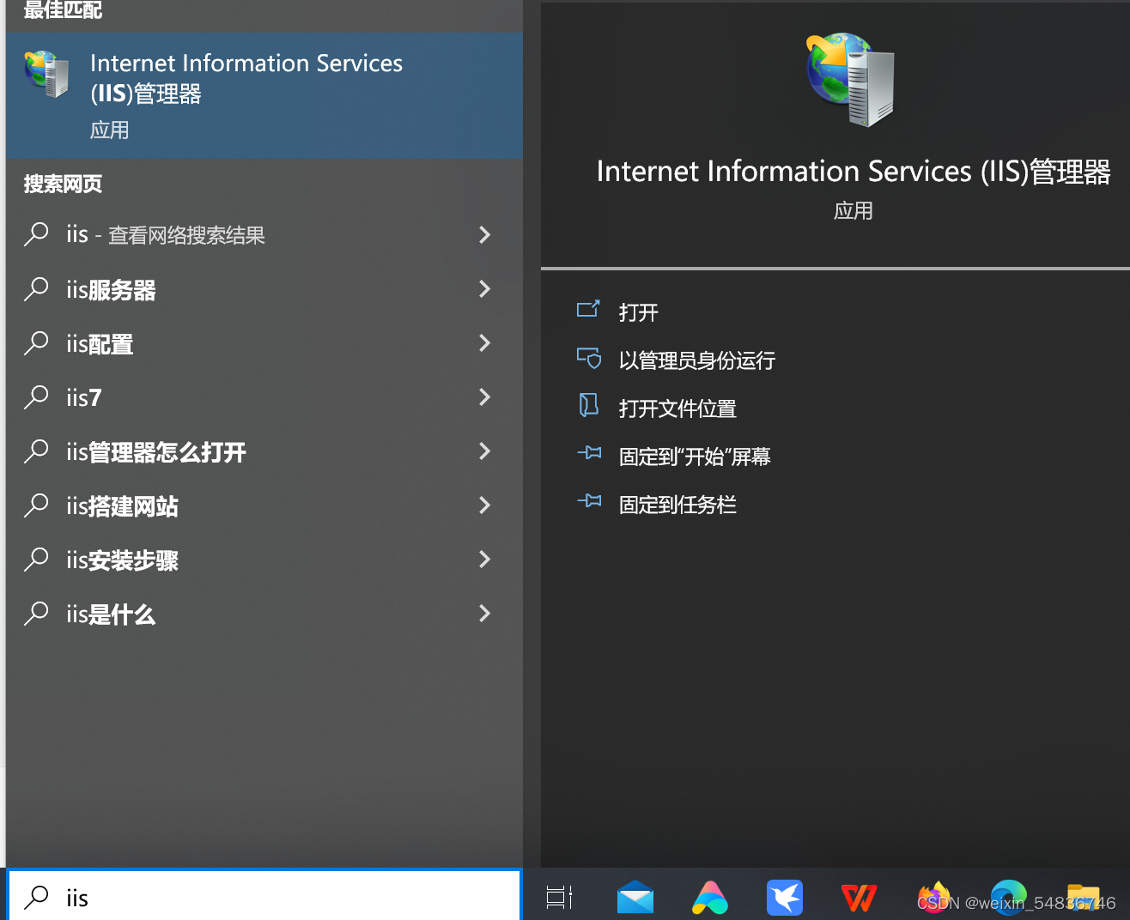
Task: Choose 固定到"开始"屏幕
Action: click(x=695, y=457)
